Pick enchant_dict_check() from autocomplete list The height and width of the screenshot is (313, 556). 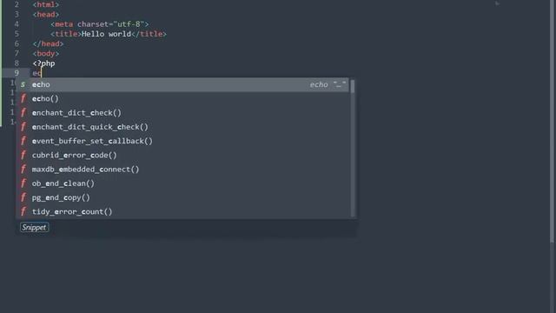click(x=182, y=113)
